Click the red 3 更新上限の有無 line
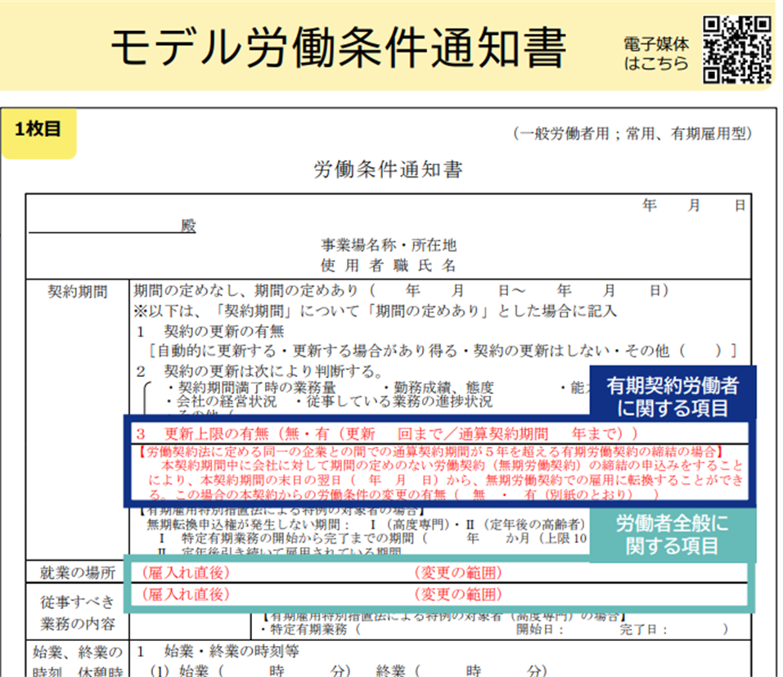 coord(389,433)
